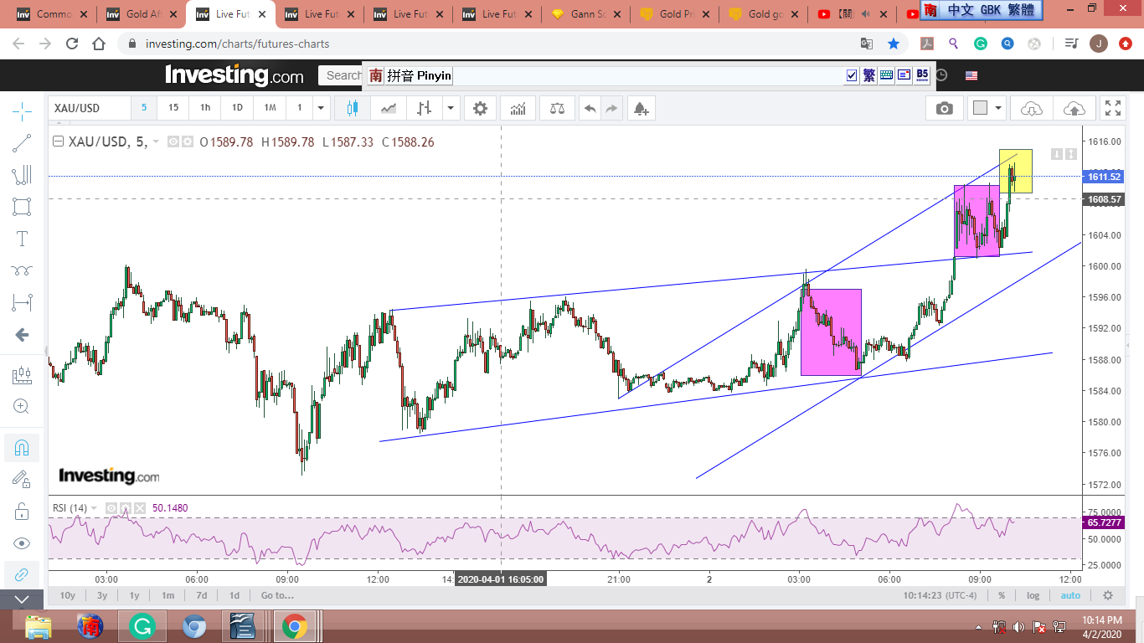Switch to the Gann browser tab

click(x=583, y=14)
